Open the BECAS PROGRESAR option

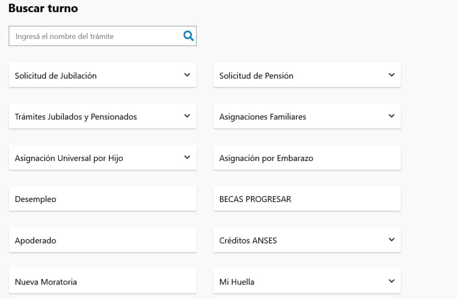click(x=307, y=199)
